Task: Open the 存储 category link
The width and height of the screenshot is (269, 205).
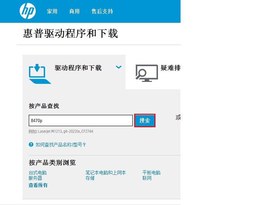Action: pyautogui.click(x=90, y=178)
